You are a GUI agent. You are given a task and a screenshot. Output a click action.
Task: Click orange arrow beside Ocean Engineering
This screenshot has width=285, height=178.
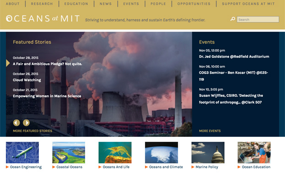pos(7,167)
